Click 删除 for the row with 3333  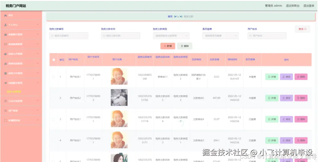pyautogui.click(x=301, y=77)
